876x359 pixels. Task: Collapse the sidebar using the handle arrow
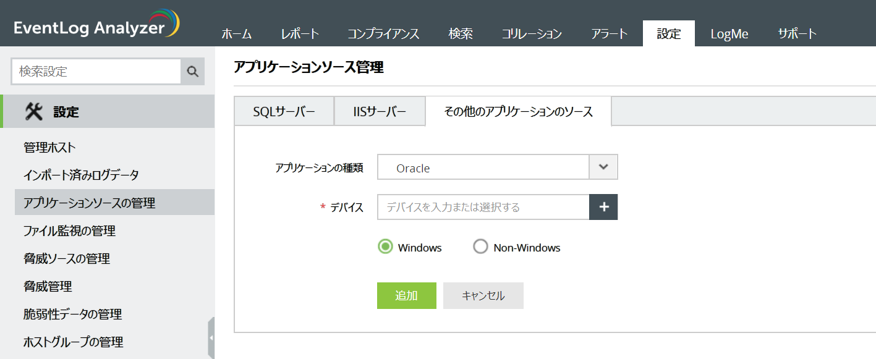[211, 338]
